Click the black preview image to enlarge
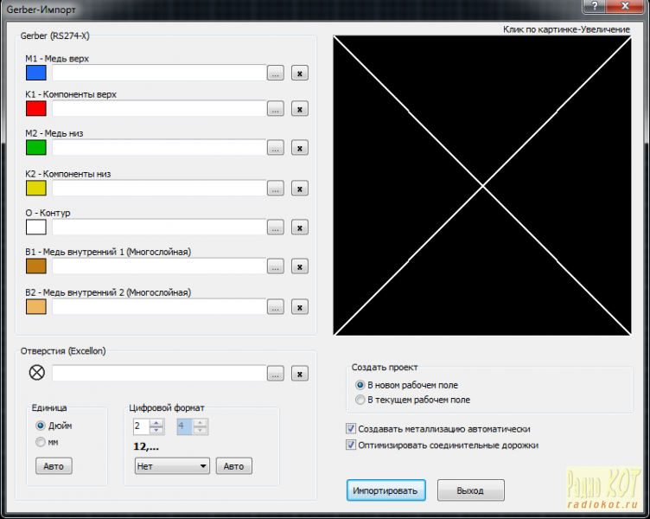 [482, 185]
